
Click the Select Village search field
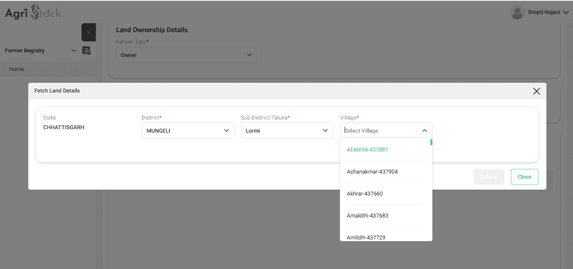[380, 131]
